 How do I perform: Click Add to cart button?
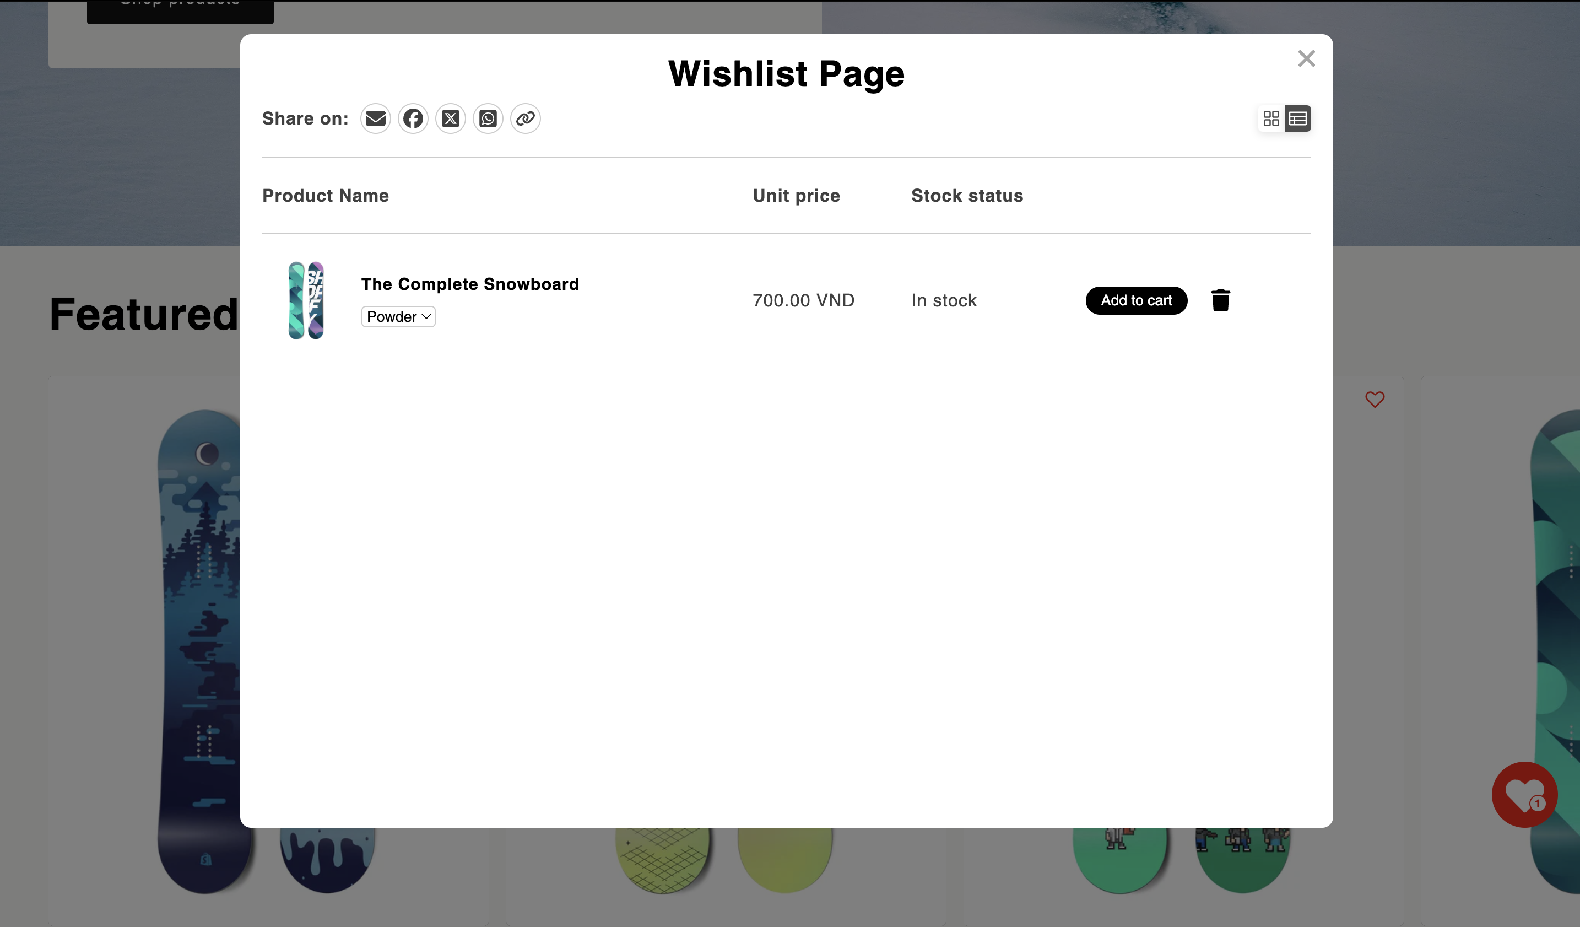pyautogui.click(x=1137, y=300)
